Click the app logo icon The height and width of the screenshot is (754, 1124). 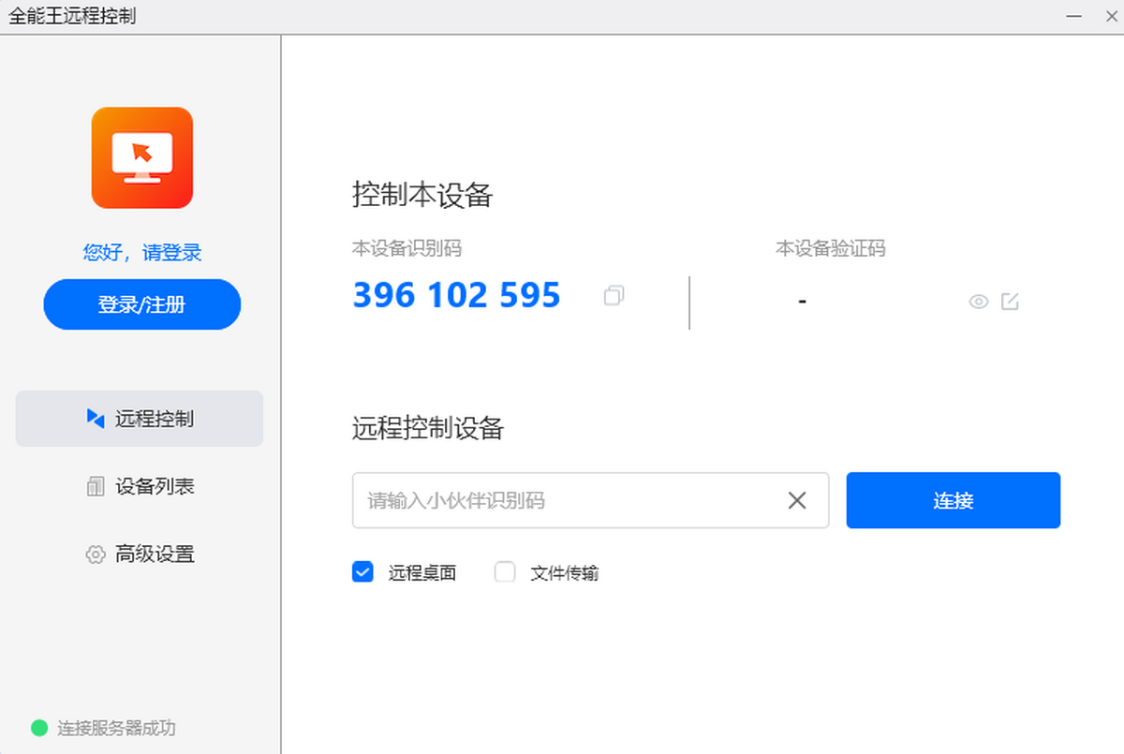coord(141,157)
